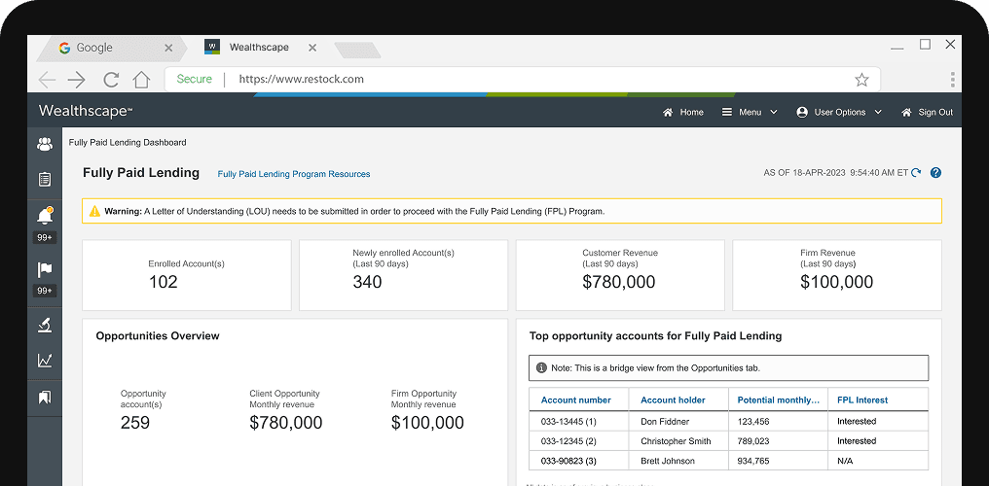989x486 pixels.
Task: Switch to the Google tab
Action: tap(110, 48)
